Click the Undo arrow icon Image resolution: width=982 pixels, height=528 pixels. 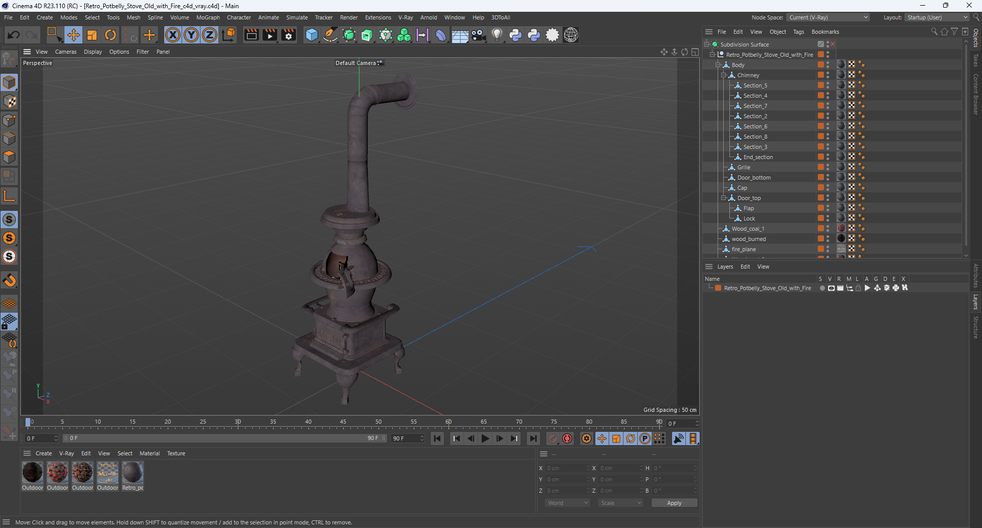(x=14, y=35)
